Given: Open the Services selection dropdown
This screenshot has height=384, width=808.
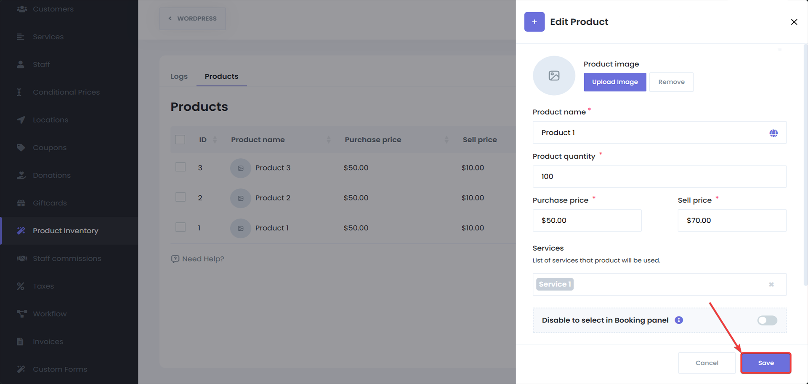Looking at the screenshot, I should pyautogui.click(x=669, y=285).
